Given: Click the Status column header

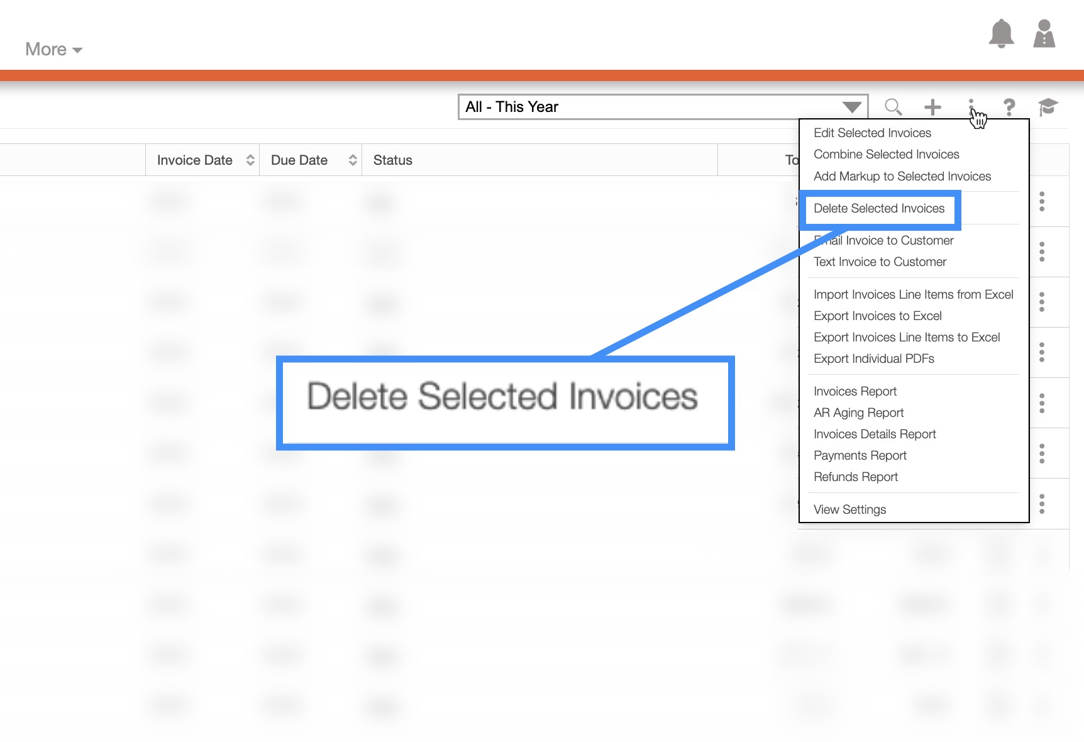Looking at the screenshot, I should [393, 160].
